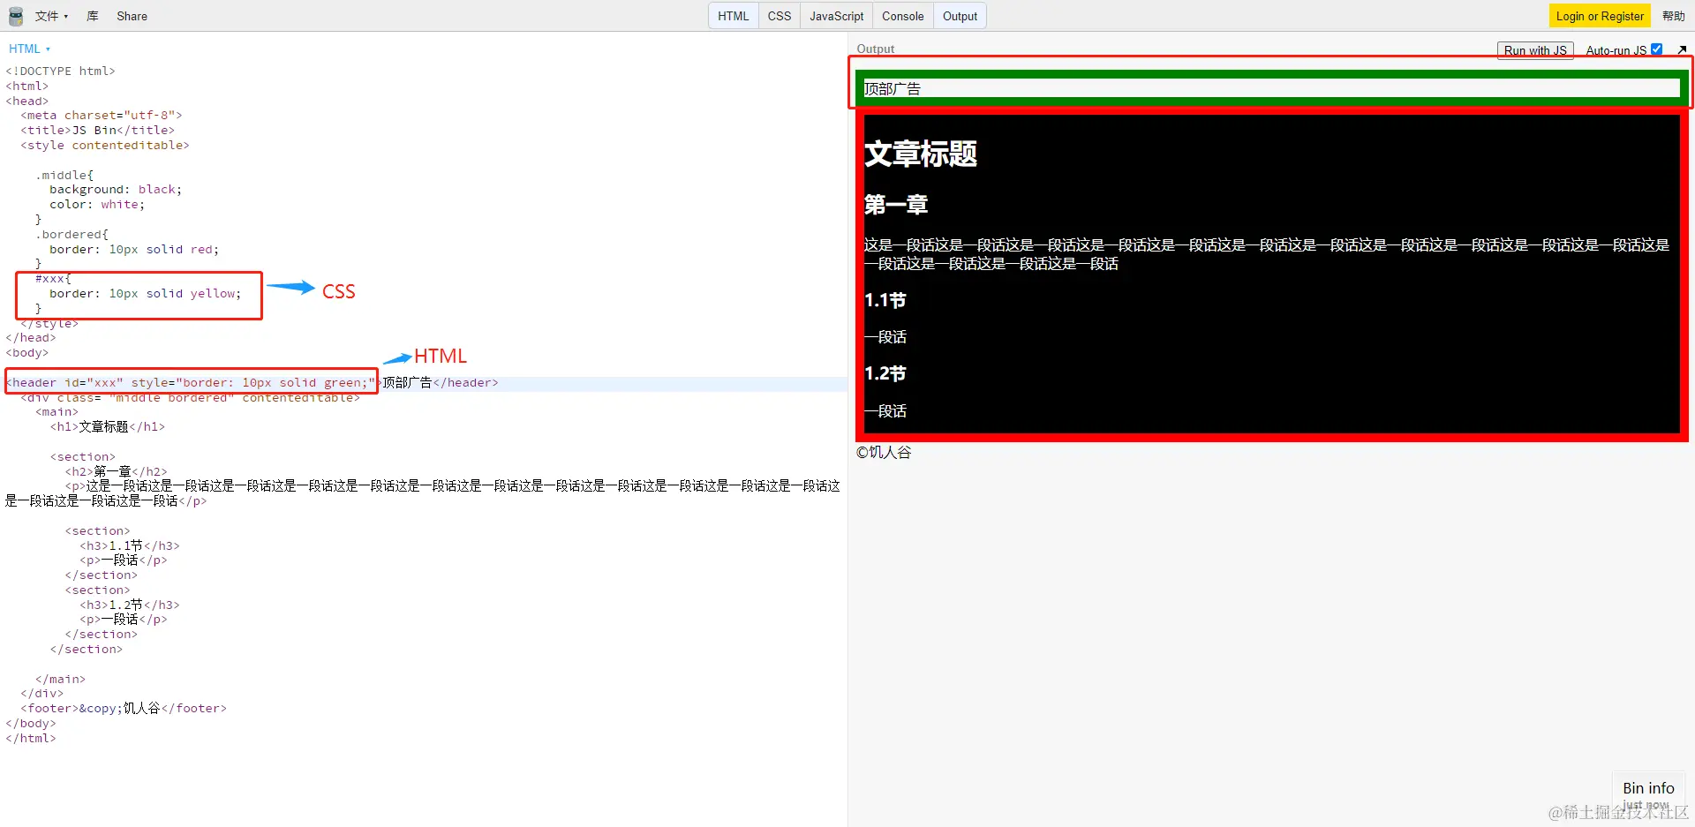Expand the HTML panel mode dropdown
Image resolution: width=1695 pixels, height=827 pixels.
30,49
